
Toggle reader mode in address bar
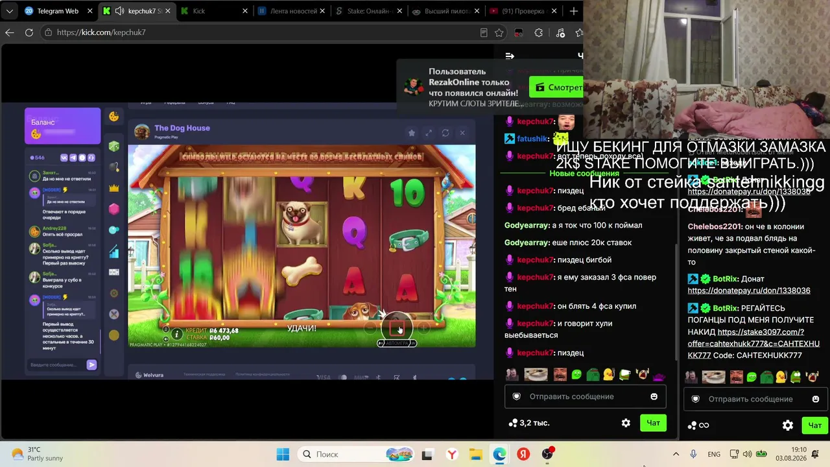point(484,32)
